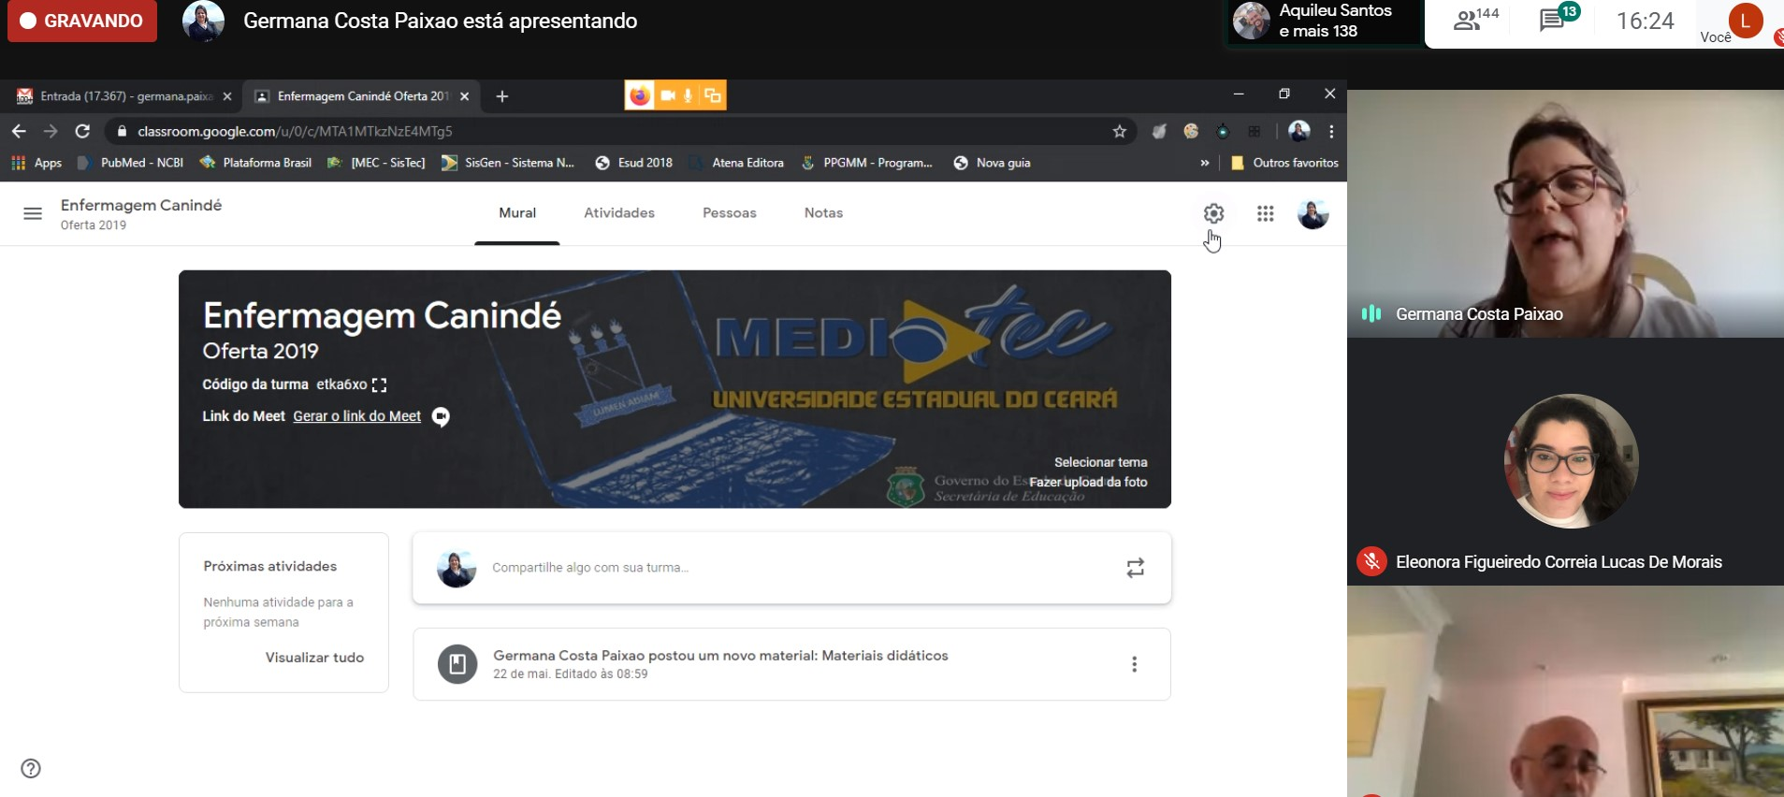Open the help question mark icon

click(31, 768)
